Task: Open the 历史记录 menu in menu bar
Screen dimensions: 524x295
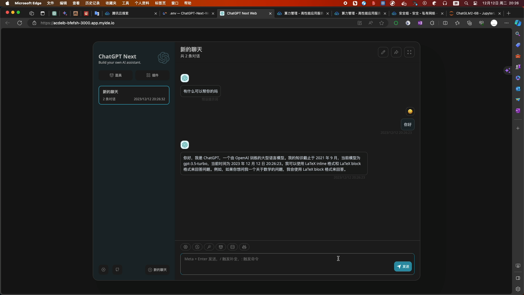Action: pos(93,3)
